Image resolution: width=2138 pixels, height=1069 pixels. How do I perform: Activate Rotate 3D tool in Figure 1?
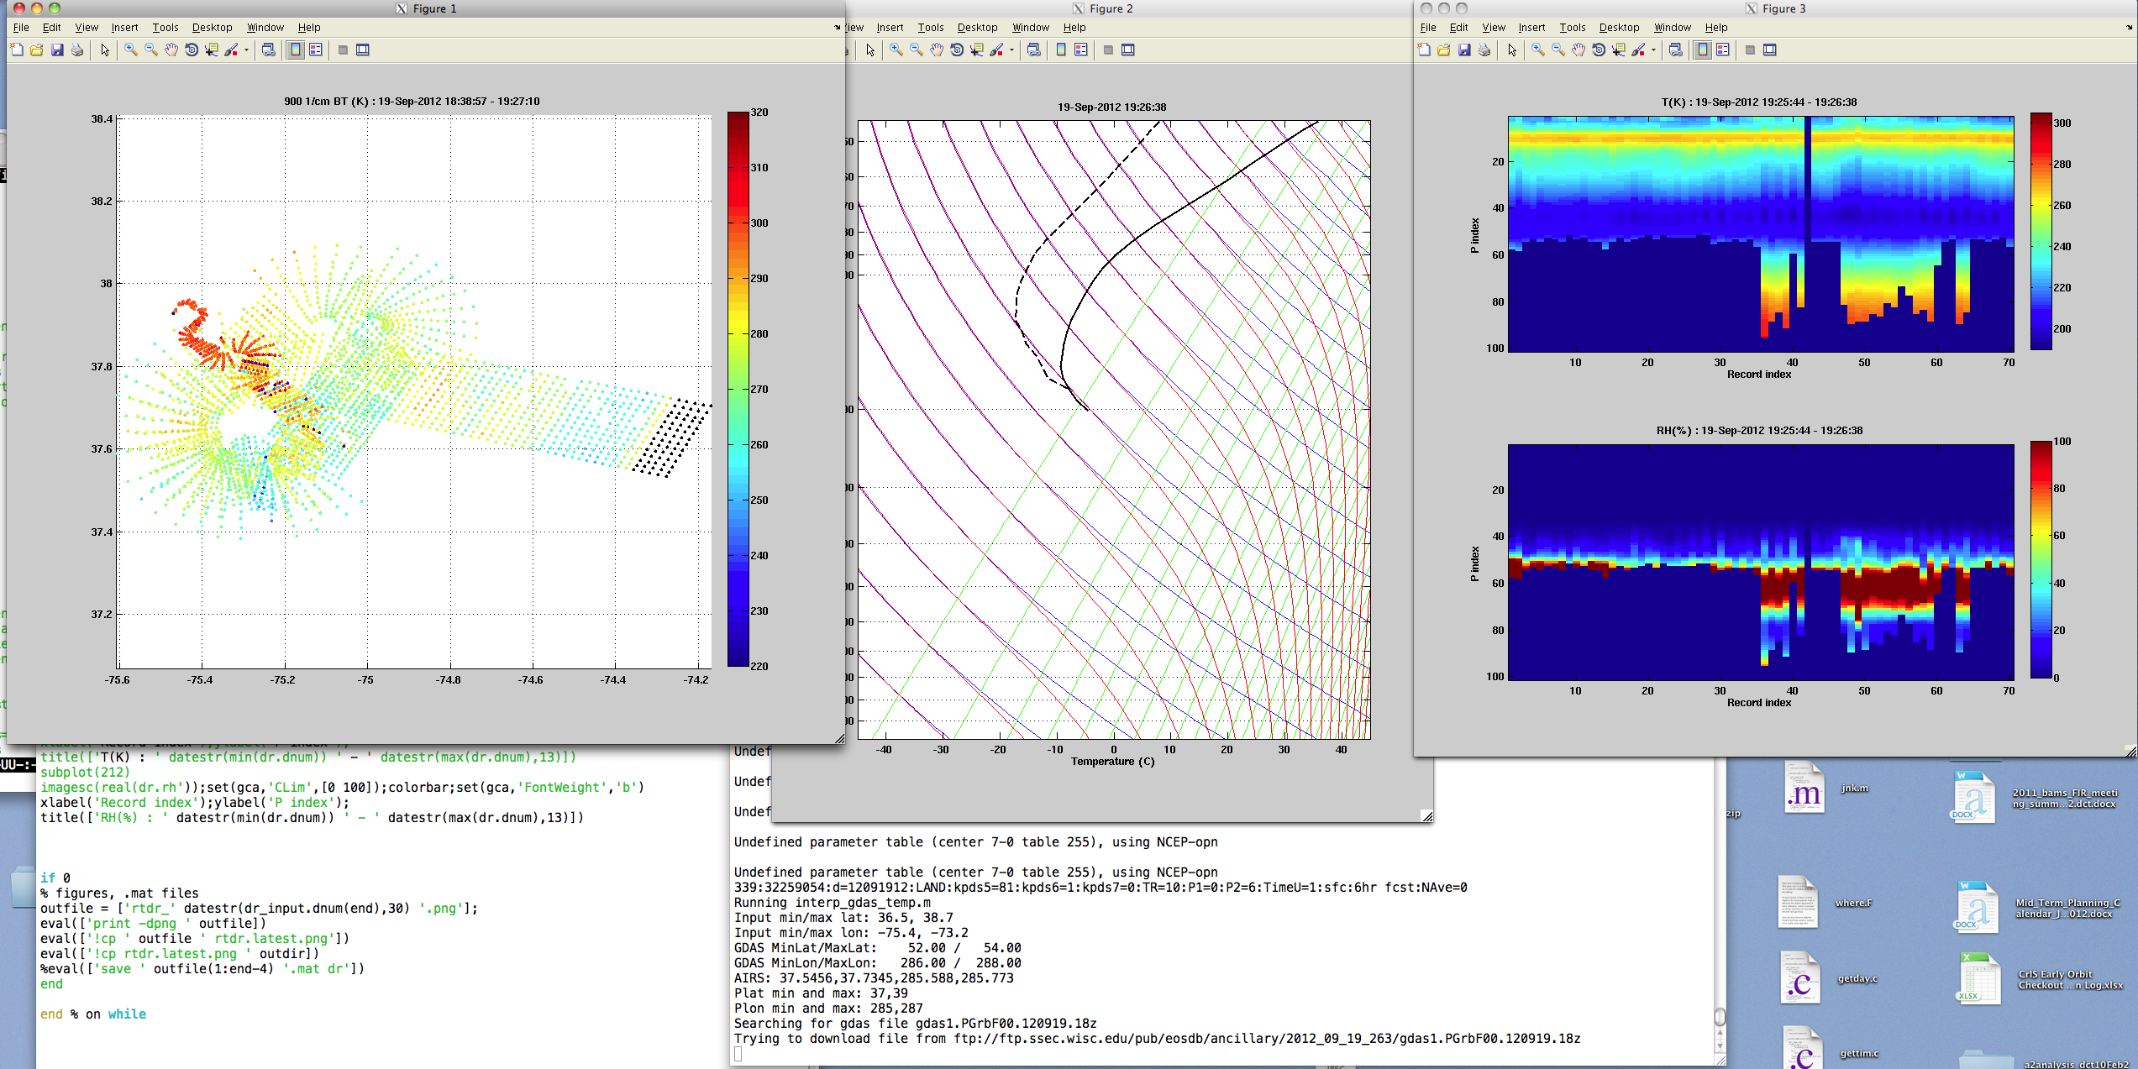tap(192, 50)
